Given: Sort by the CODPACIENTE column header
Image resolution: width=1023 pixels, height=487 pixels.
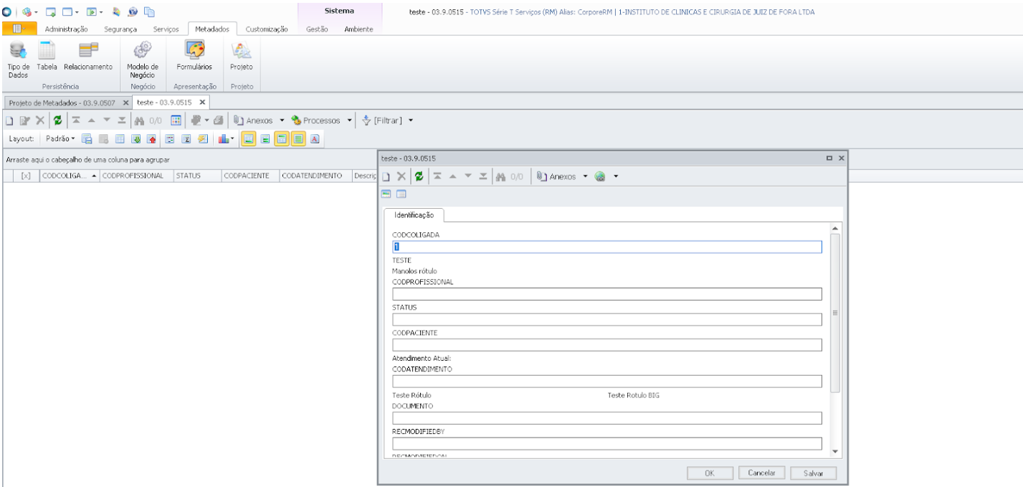Looking at the screenshot, I should click(250, 176).
